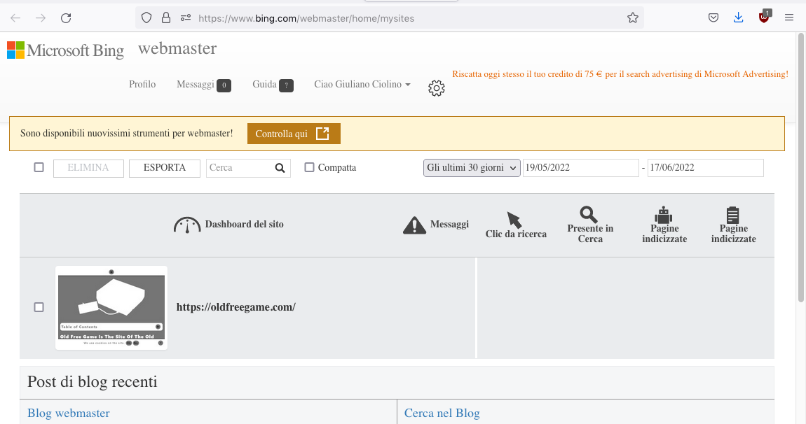The width and height of the screenshot is (806, 424).
Task: Enable the Compatta checkbox
Action: point(310,167)
